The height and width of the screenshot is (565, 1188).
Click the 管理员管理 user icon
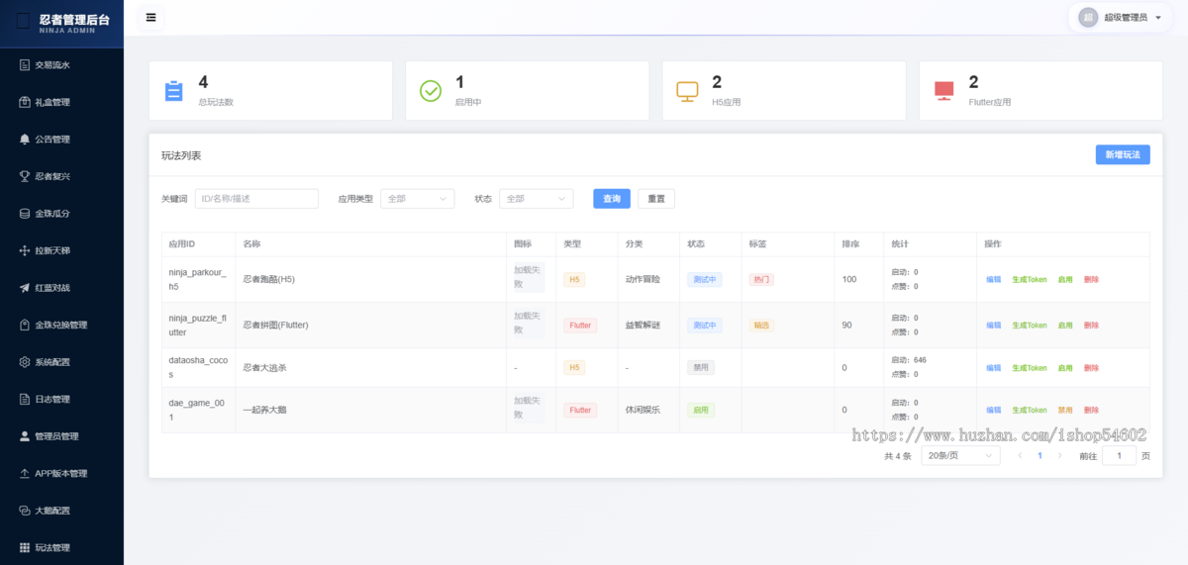pos(25,436)
